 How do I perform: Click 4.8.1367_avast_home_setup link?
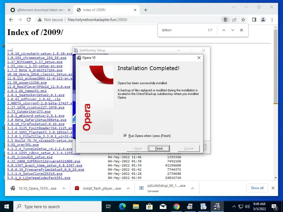pos(44,166)
